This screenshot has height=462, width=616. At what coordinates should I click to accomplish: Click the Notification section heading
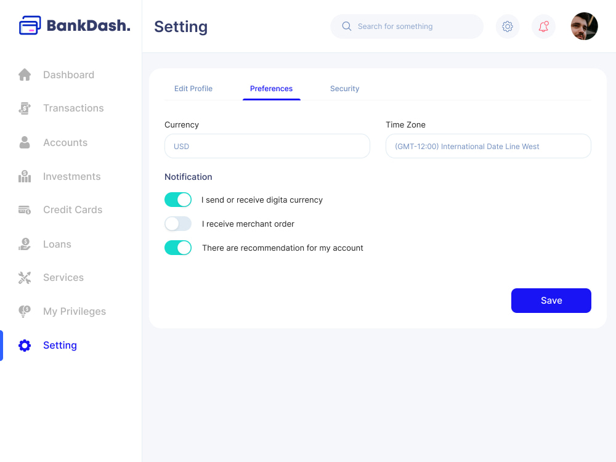pyautogui.click(x=188, y=177)
